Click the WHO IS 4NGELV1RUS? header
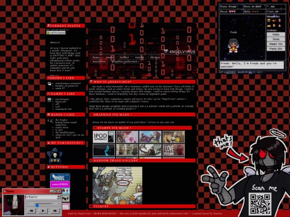The image size is (290, 217). tap(142, 82)
